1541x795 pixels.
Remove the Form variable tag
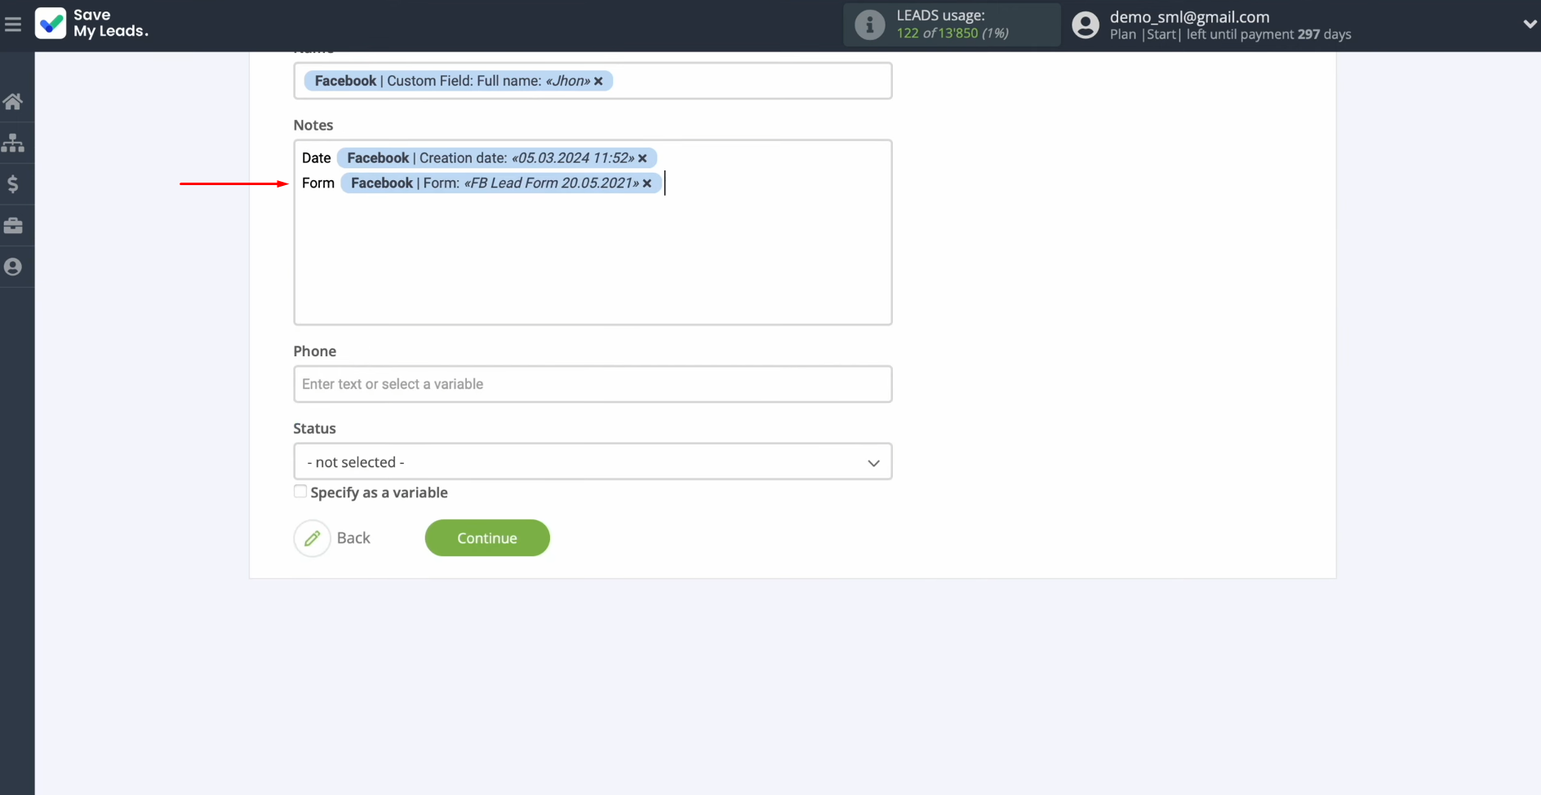point(647,183)
